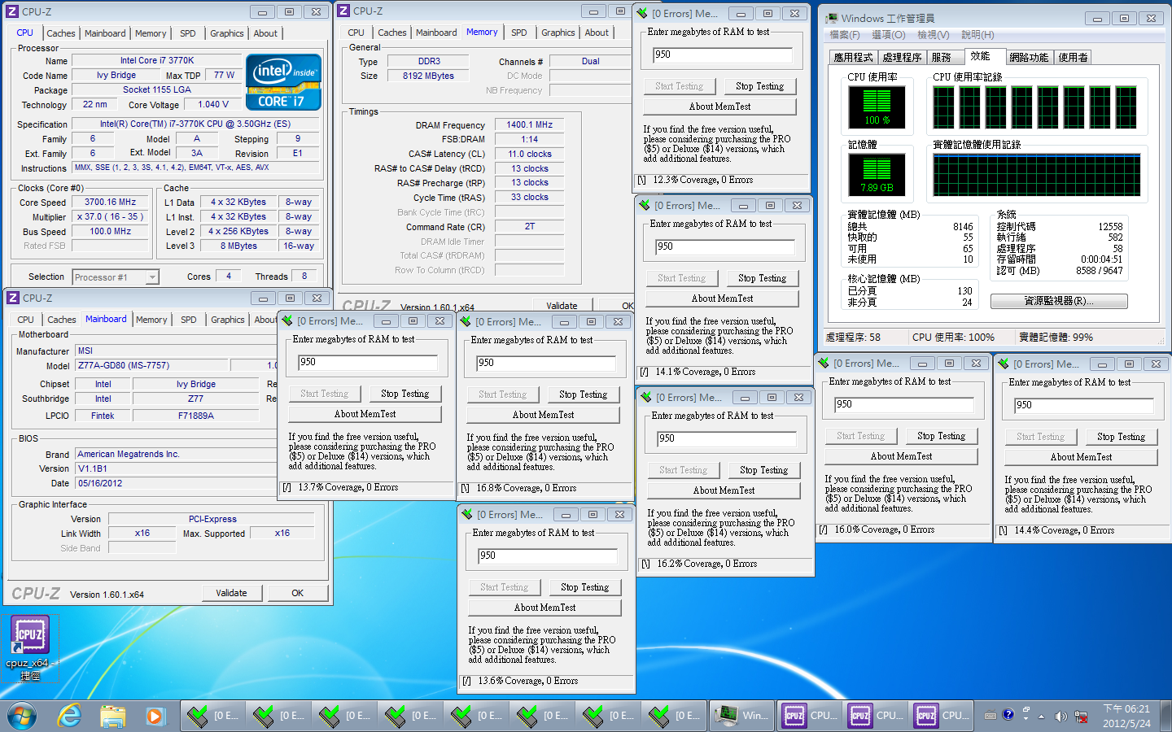Click title icon of MemTest window at 13.7% coverage
The height and width of the screenshot is (732, 1172).
[x=287, y=320]
